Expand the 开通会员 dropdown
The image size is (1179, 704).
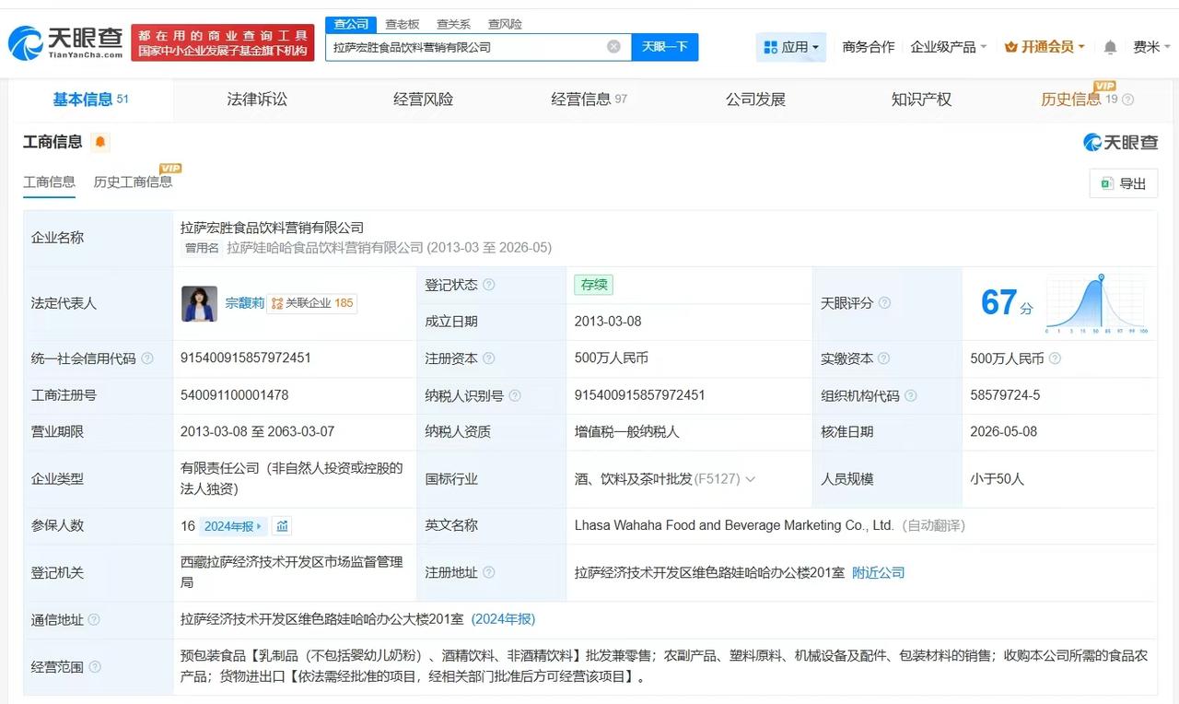1045,47
